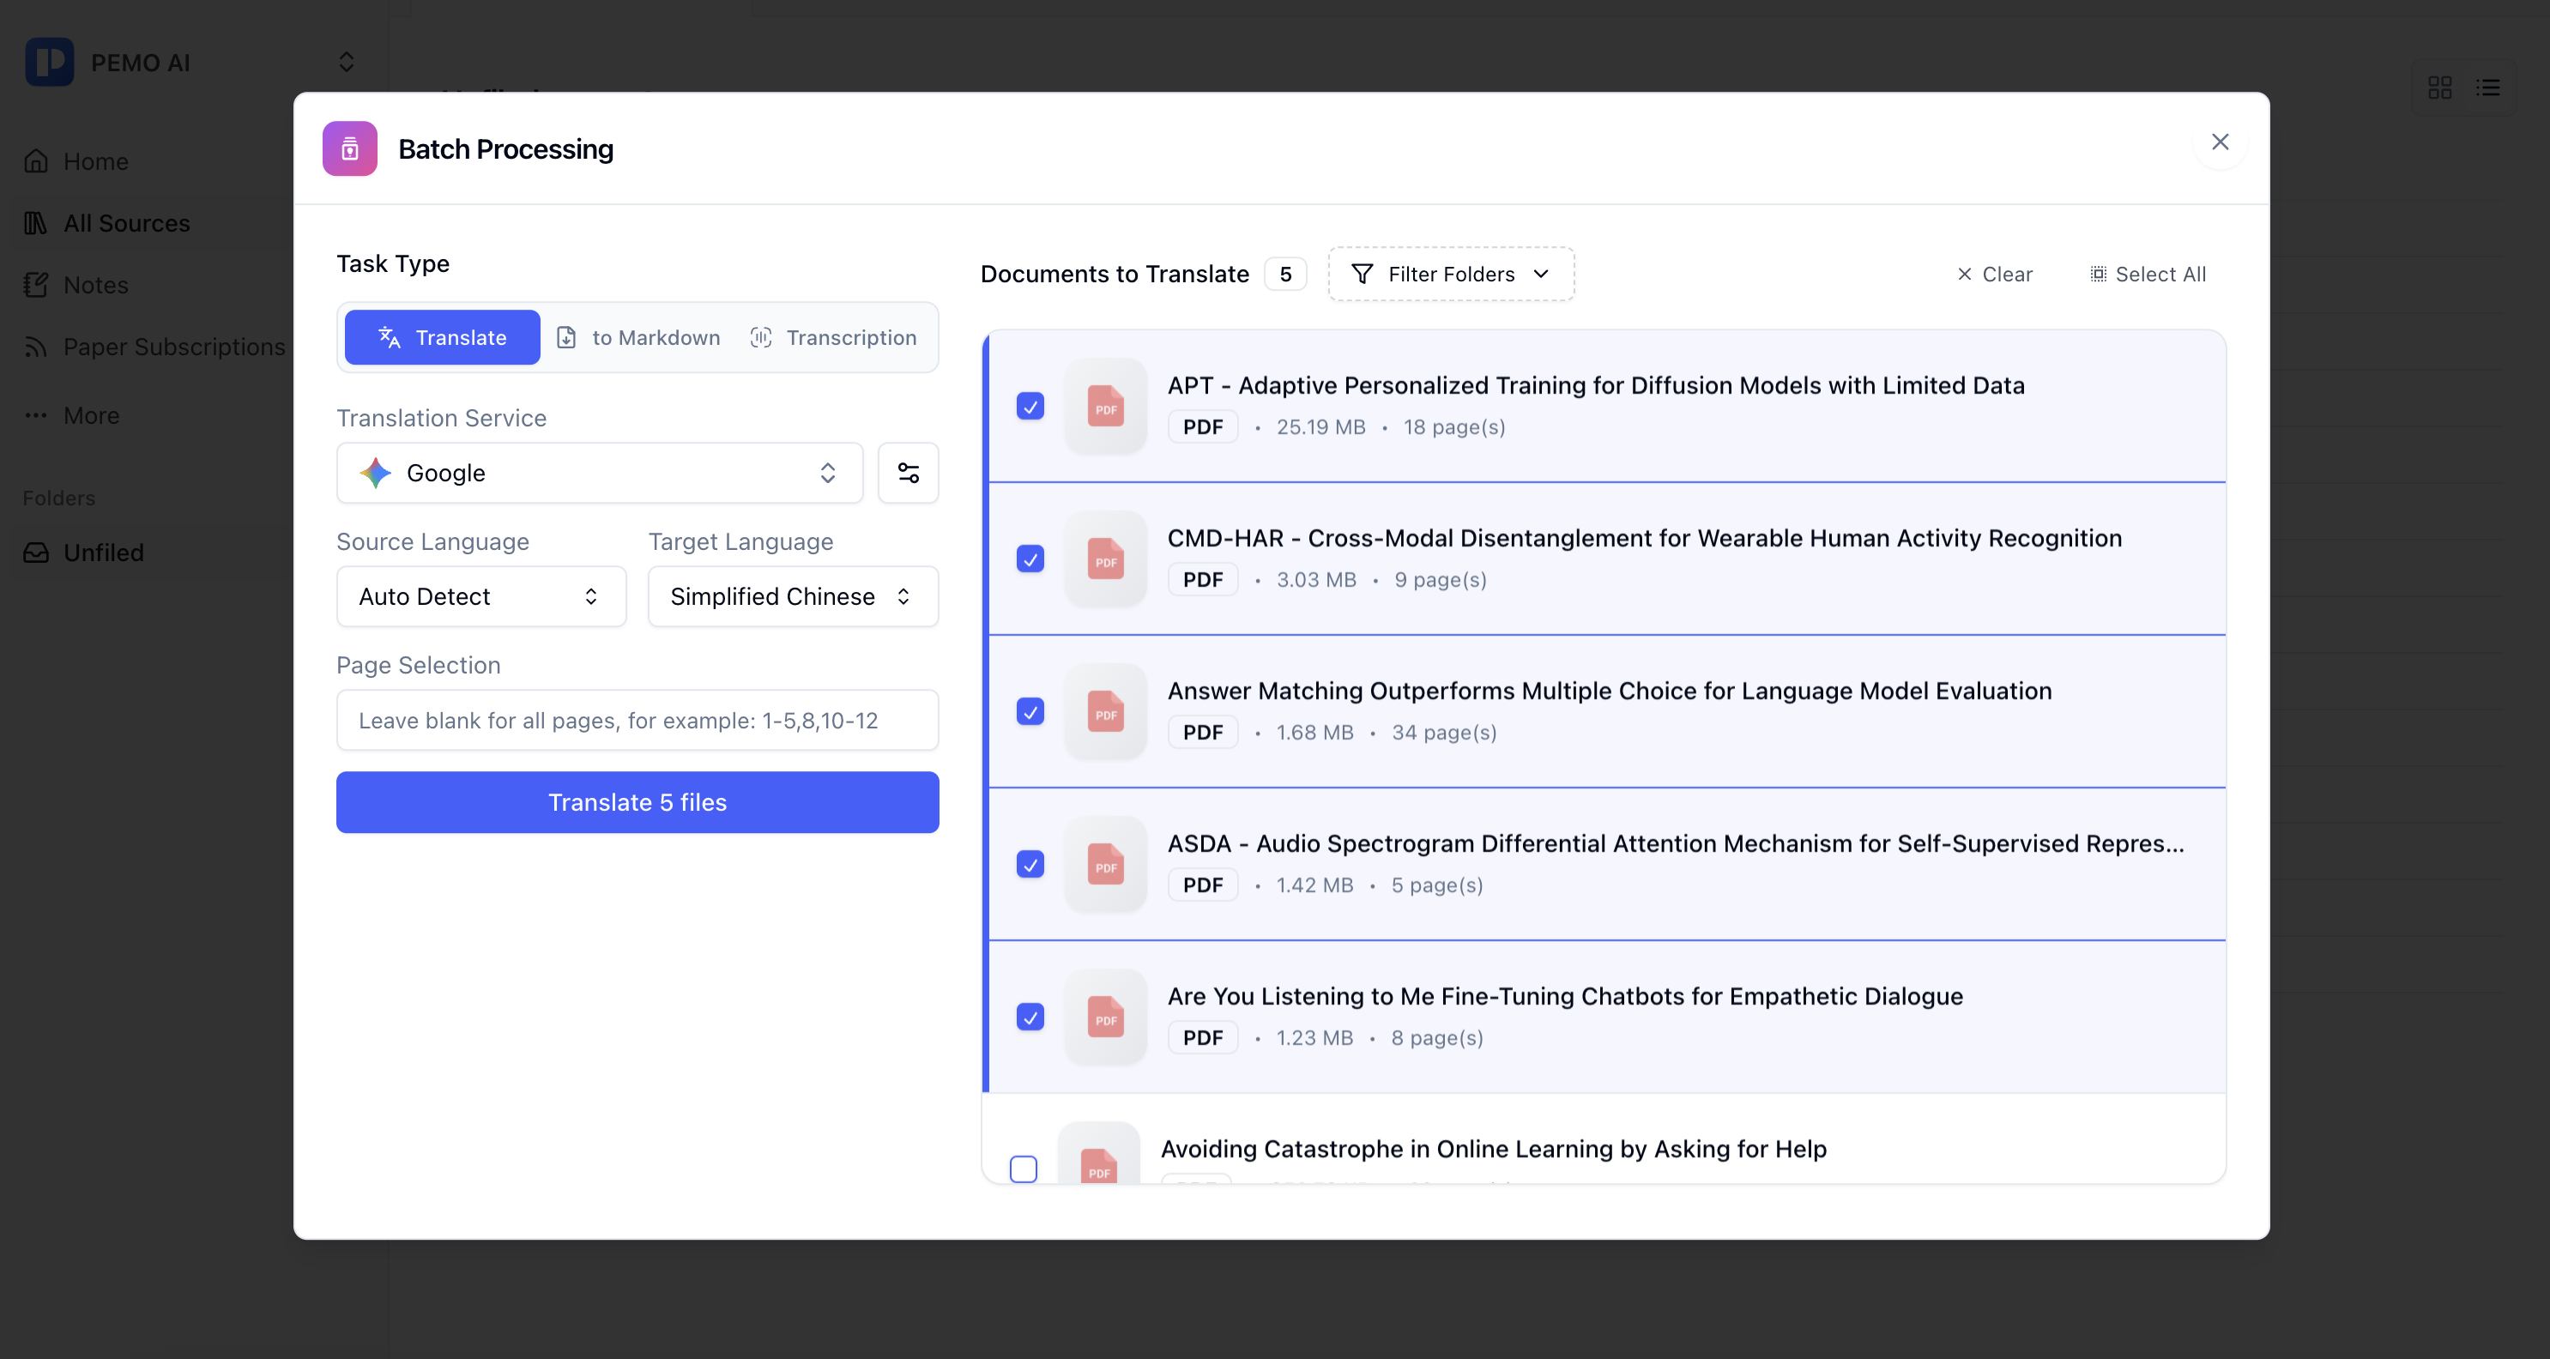Screen dimensions: 2550x1359
Task: Click the Notes sidebar icon
Action: pos(37,285)
